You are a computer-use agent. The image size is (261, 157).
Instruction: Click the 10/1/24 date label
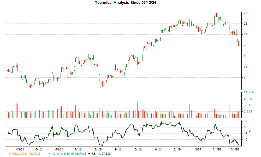click(x=138, y=149)
